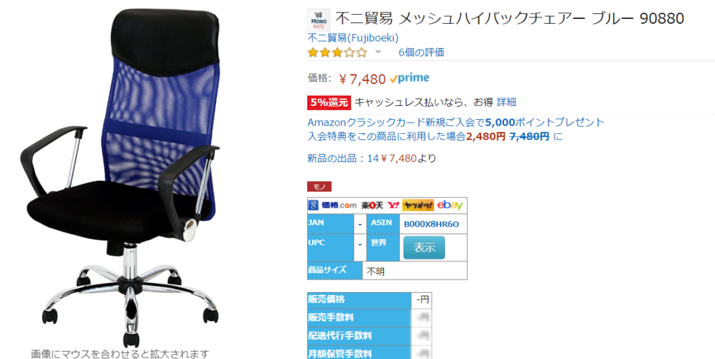Open the ebay search logo
Viewport: 715px width, 359px height.
(x=450, y=205)
